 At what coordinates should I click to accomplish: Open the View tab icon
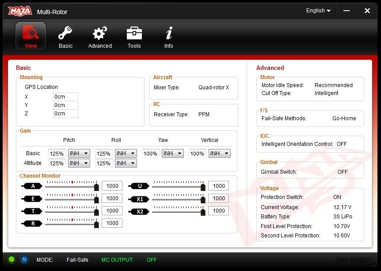coord(30,36)
